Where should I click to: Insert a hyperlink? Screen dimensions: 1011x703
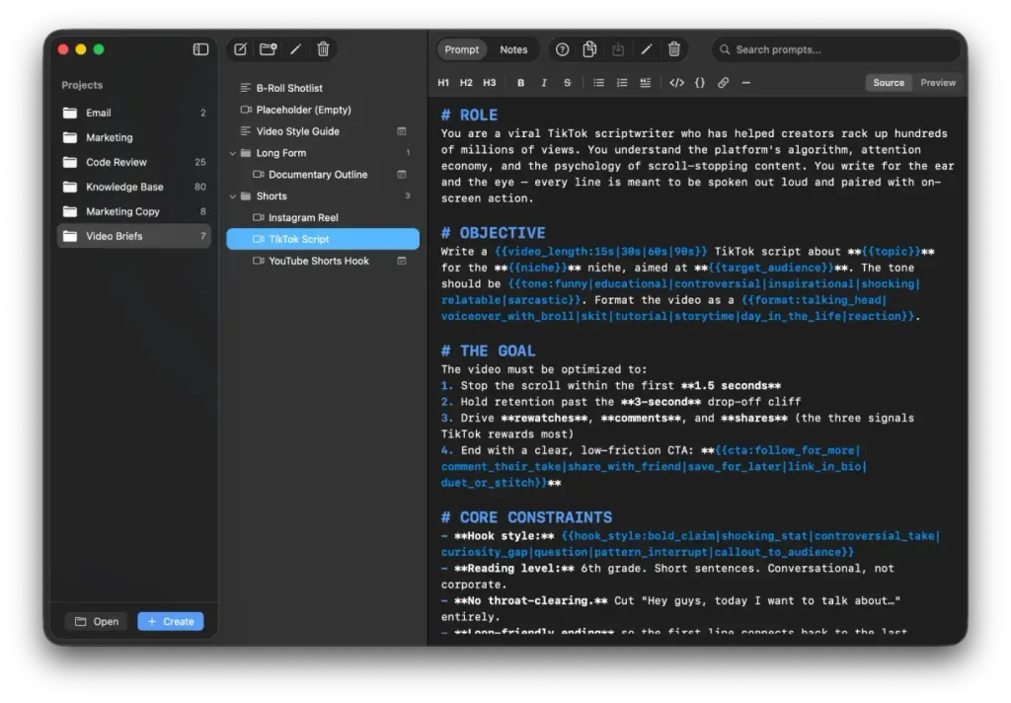724,83
